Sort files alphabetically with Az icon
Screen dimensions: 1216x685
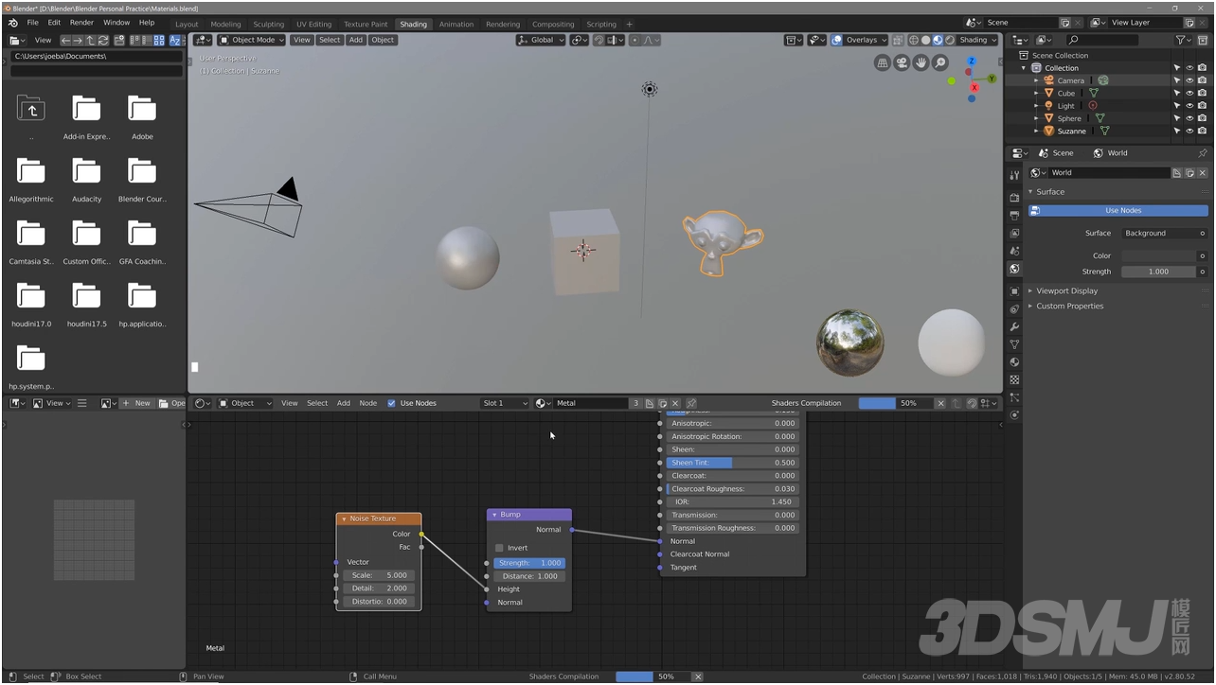[x=175, y=40]
